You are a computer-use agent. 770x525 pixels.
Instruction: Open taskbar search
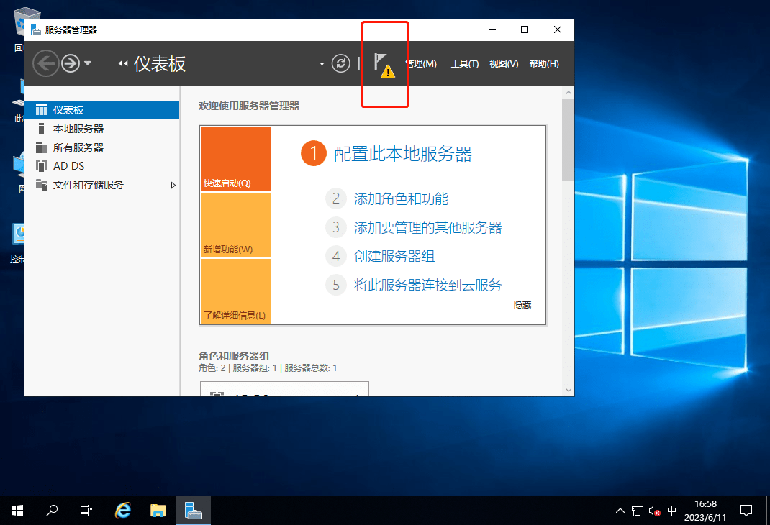point(52,511)
